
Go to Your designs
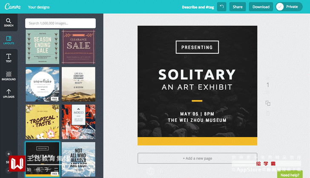pos(39,7)
